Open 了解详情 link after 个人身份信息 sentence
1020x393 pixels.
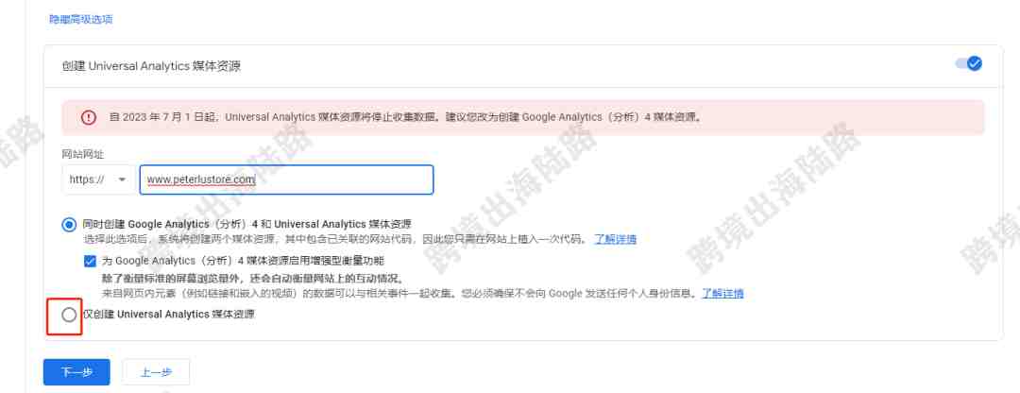(x=722, y=293)
